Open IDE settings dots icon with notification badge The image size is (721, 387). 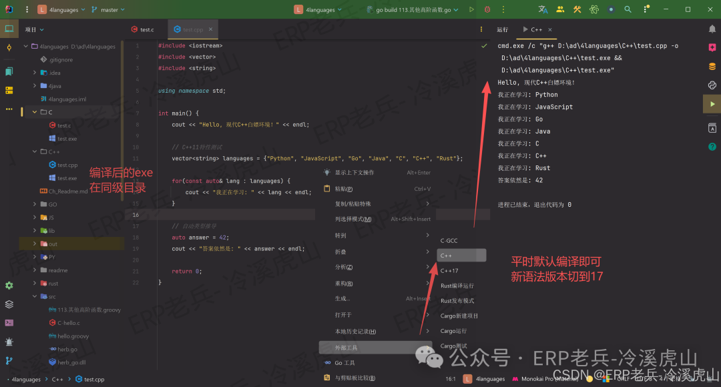646,9
